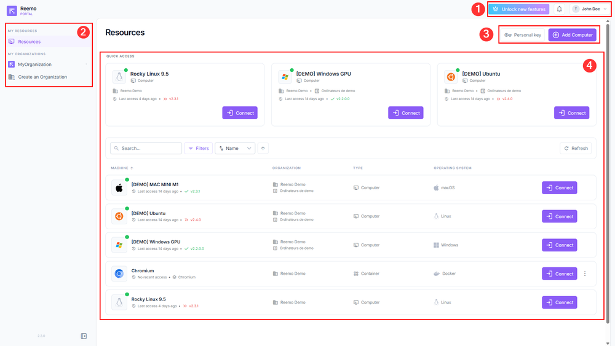Open the notifications bell
This screenshot has height=346, width=615.
[559, 9]
